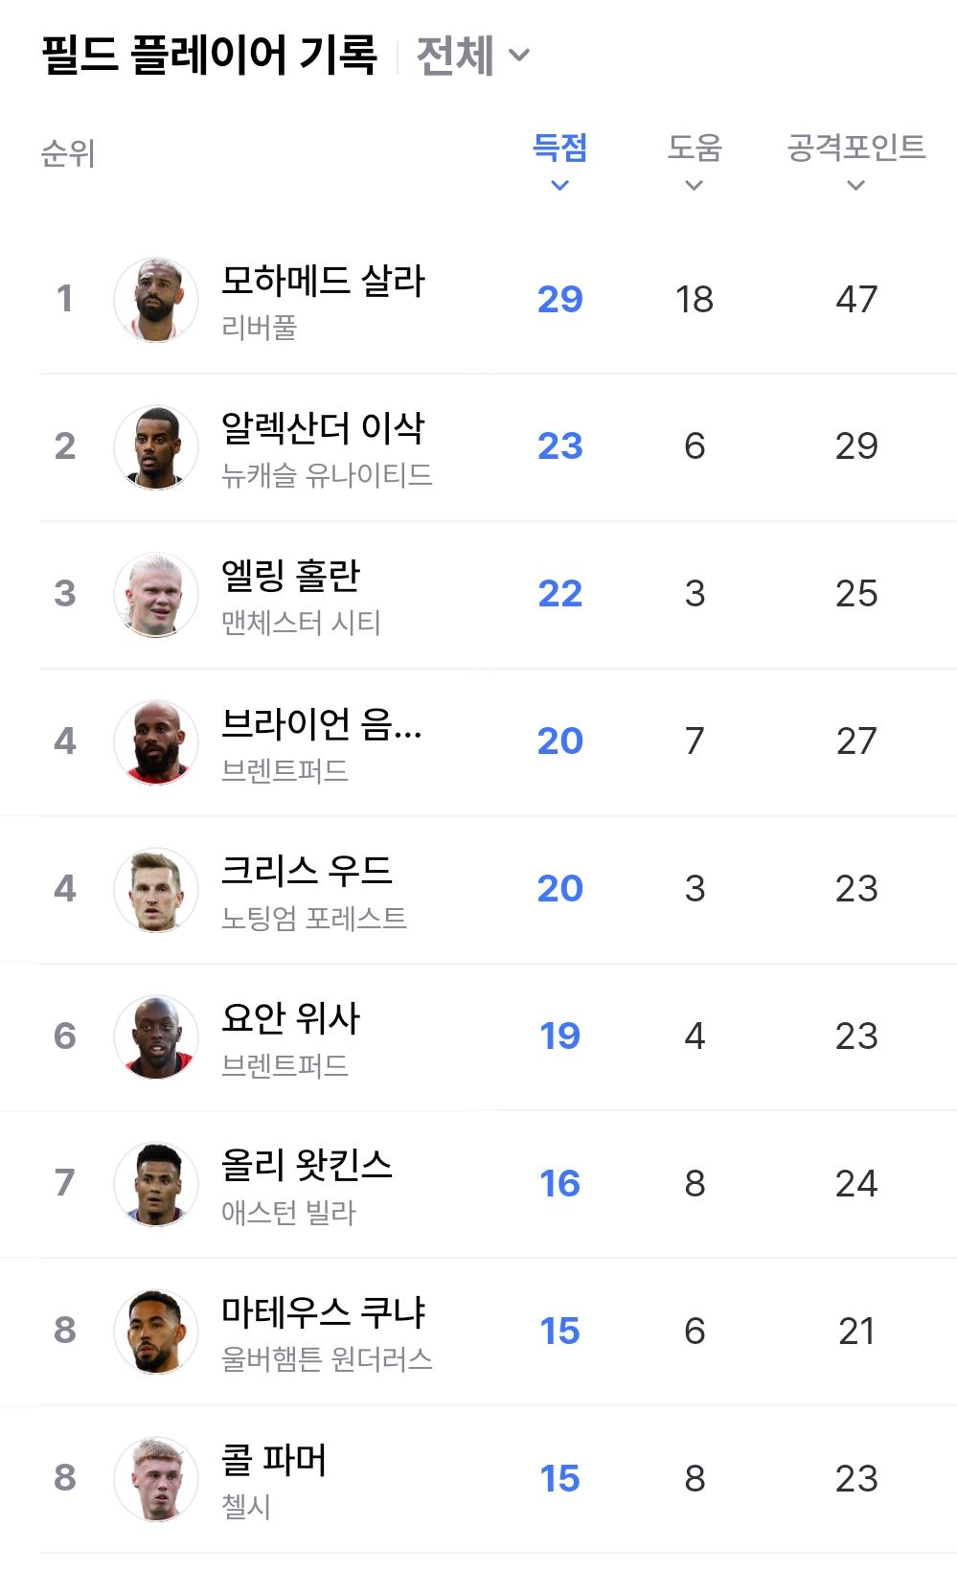The width and height of the screenshot is (957, 1572).
Task: Open the truncated 브라이언 음... player name
Action: [x=322, y=723]
